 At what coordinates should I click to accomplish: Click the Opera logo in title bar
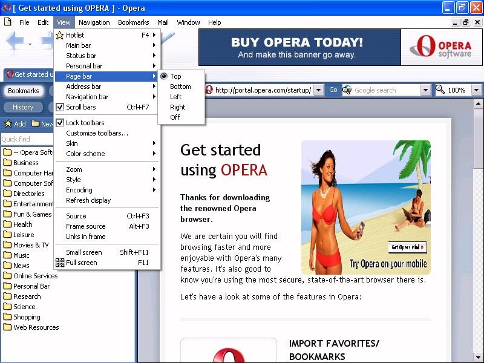7,7
